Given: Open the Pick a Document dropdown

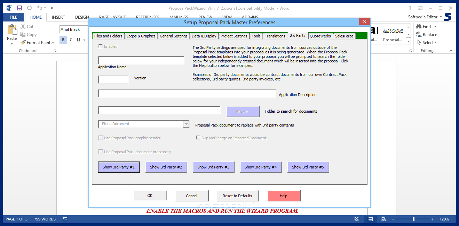Looking at the screenshot, I should 186,124.
